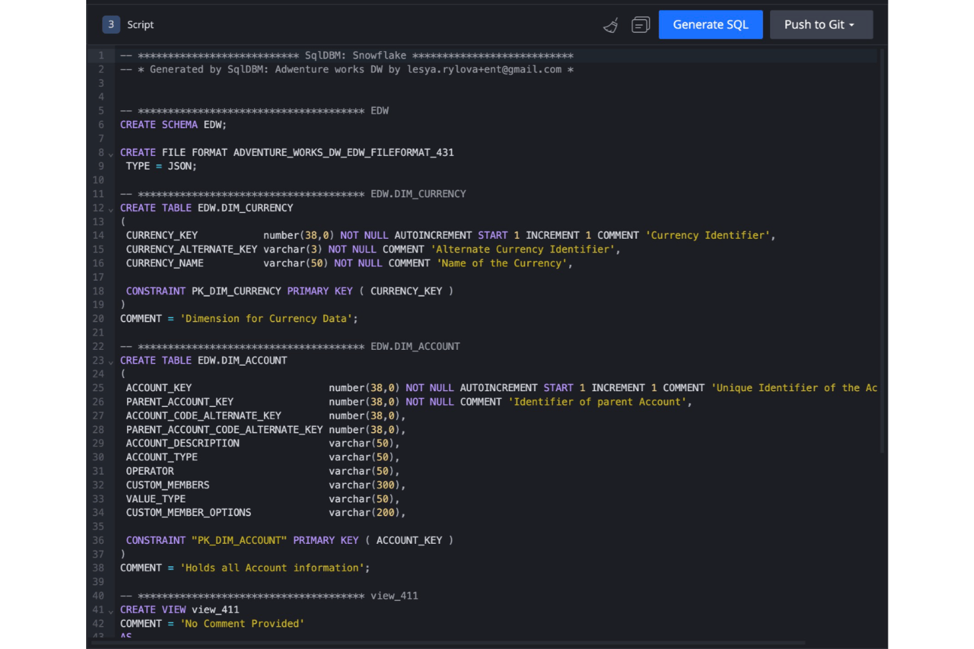Collapse the fold arrow at line 8

pos(111,155)
